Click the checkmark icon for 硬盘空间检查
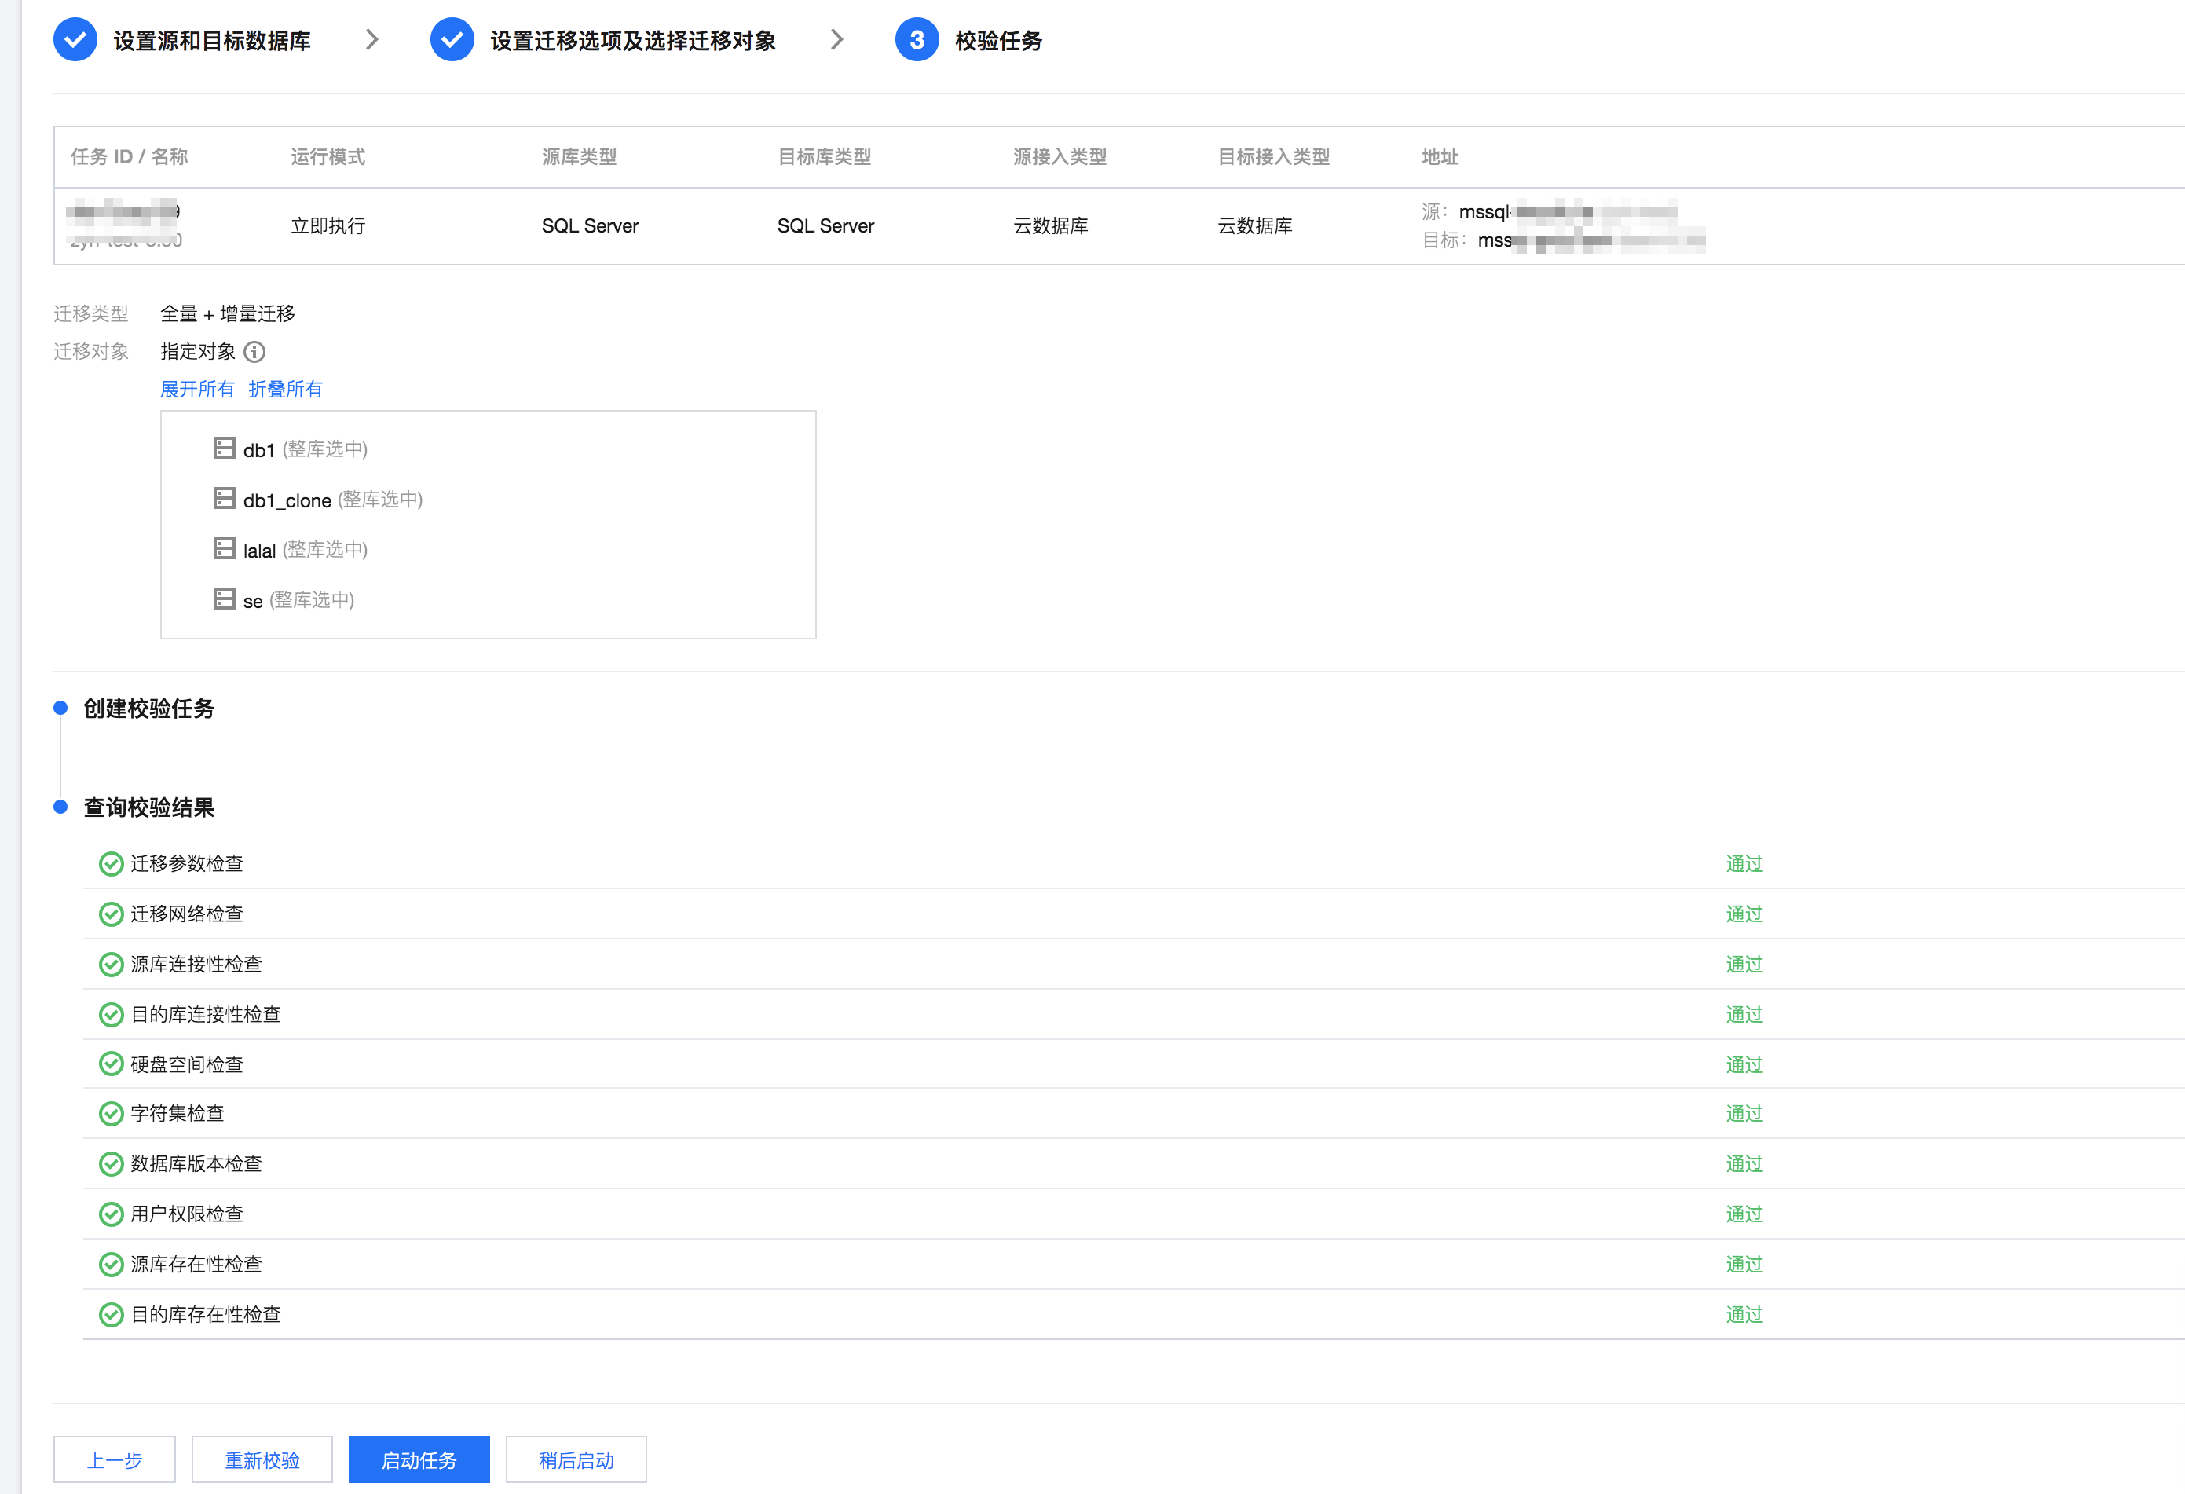The width and height of the screenshot is (2185, 1494). point(111,1064)
